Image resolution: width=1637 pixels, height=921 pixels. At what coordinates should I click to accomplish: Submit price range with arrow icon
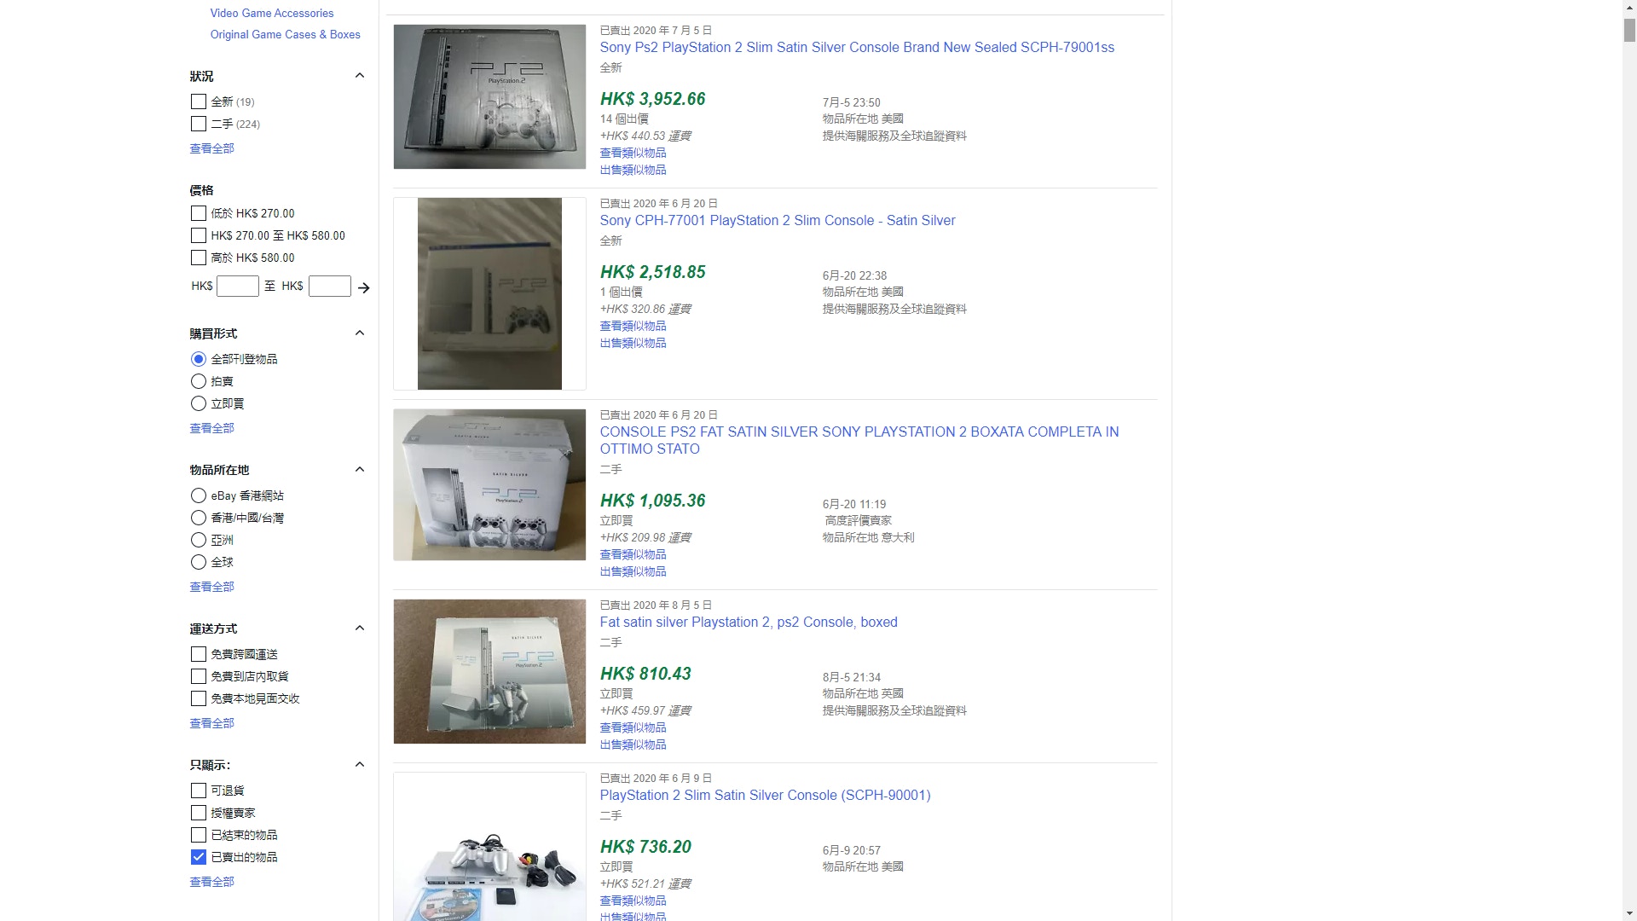[364, 288]
